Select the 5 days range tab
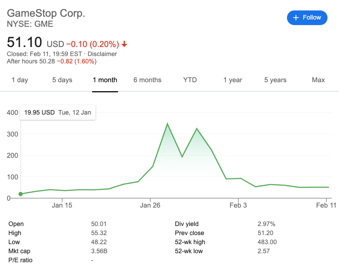This screenshot has width=339, height=272. point(62,80)
